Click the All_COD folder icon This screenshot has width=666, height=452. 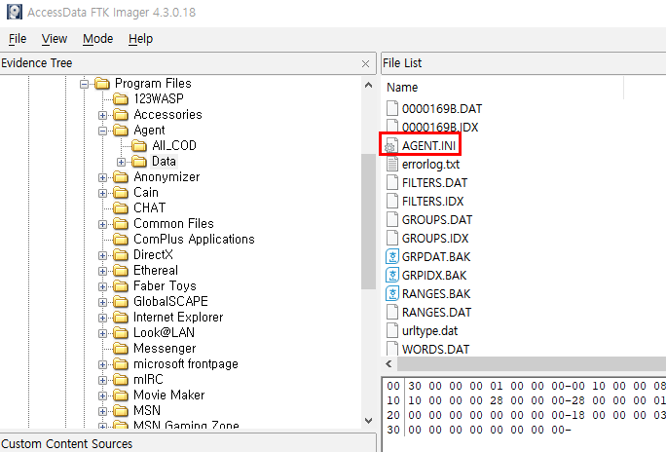click(x=139, y=146)
